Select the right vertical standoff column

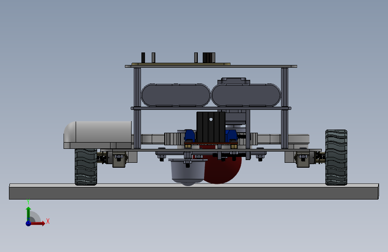pyautogui.click(x=285, y=108)
